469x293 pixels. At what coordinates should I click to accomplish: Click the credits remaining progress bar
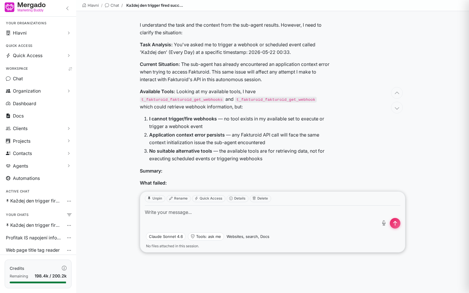[x=38, y=282]
